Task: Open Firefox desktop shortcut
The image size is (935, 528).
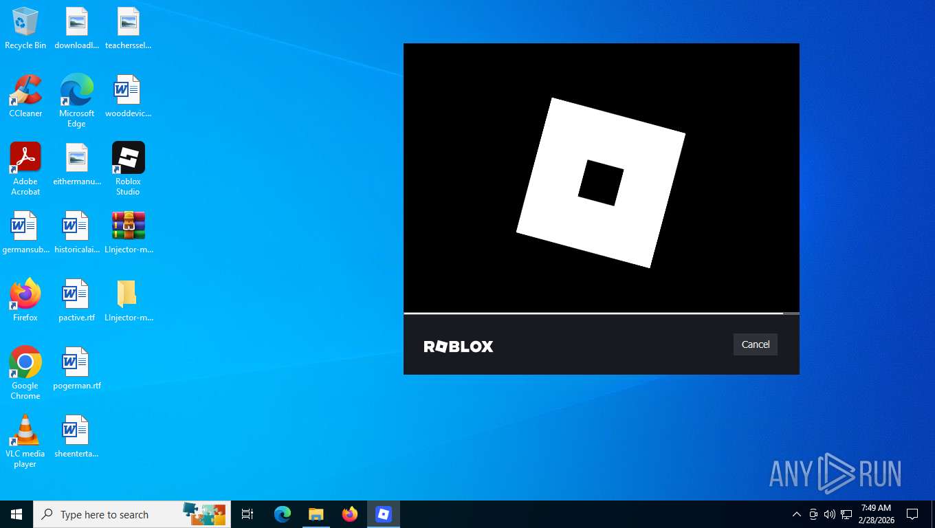Action: [25, 301]
